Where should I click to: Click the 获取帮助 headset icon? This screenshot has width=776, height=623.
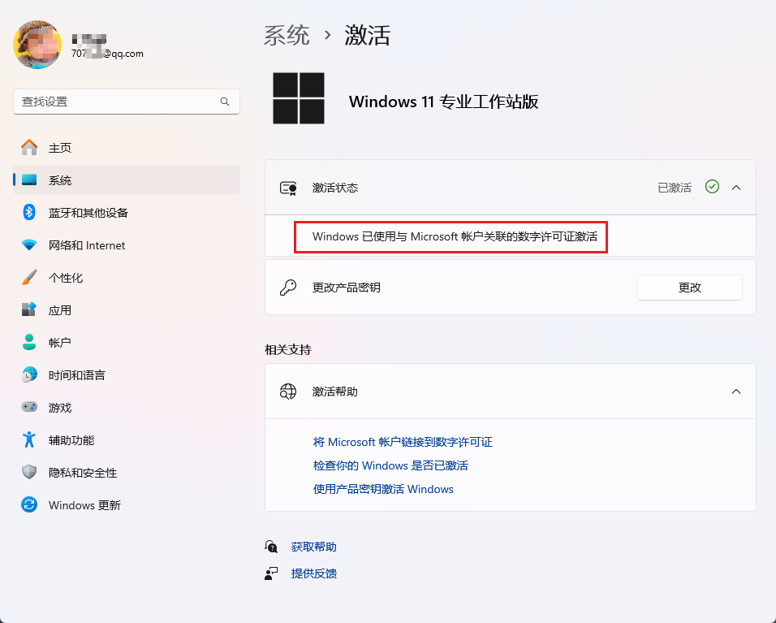pos(271,547)
